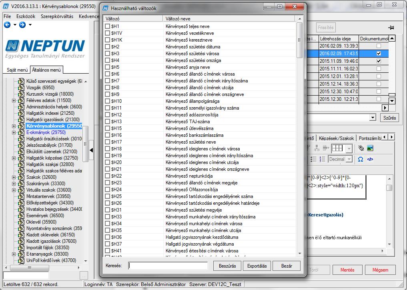Click the Hallgatók indexei node icon
Screen dimensions: 407x290
pos(21,113)
